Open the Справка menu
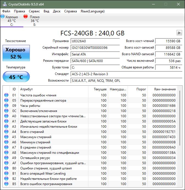185x190 pixels. (71, 11)
